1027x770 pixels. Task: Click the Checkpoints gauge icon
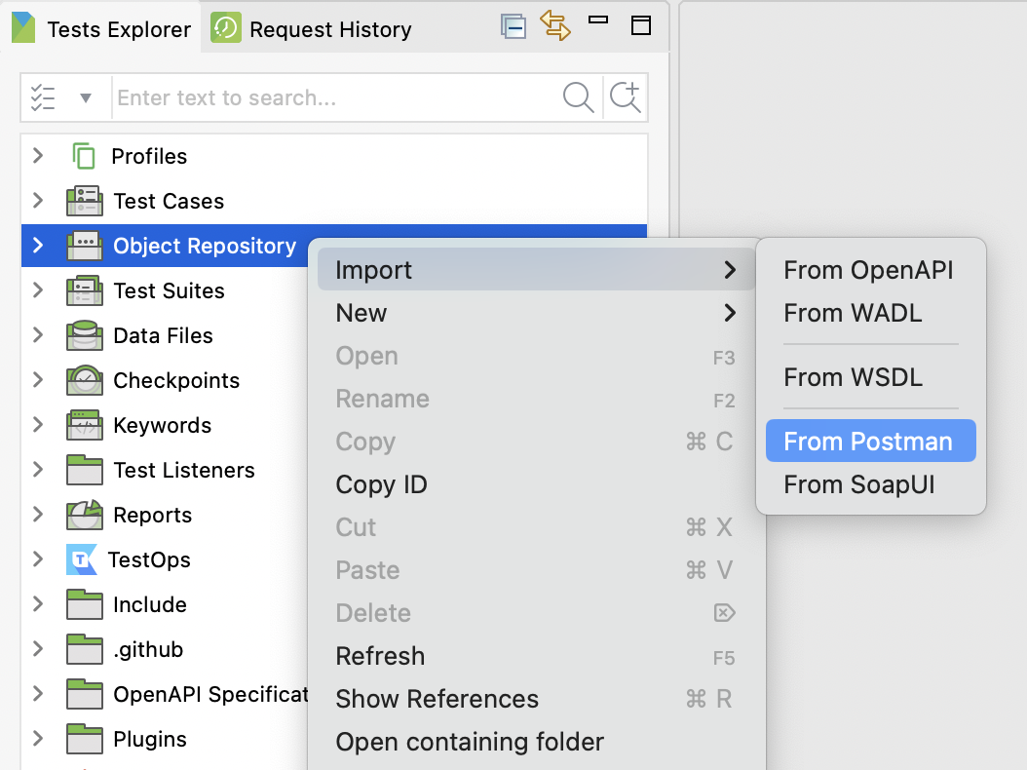(84, 380)
